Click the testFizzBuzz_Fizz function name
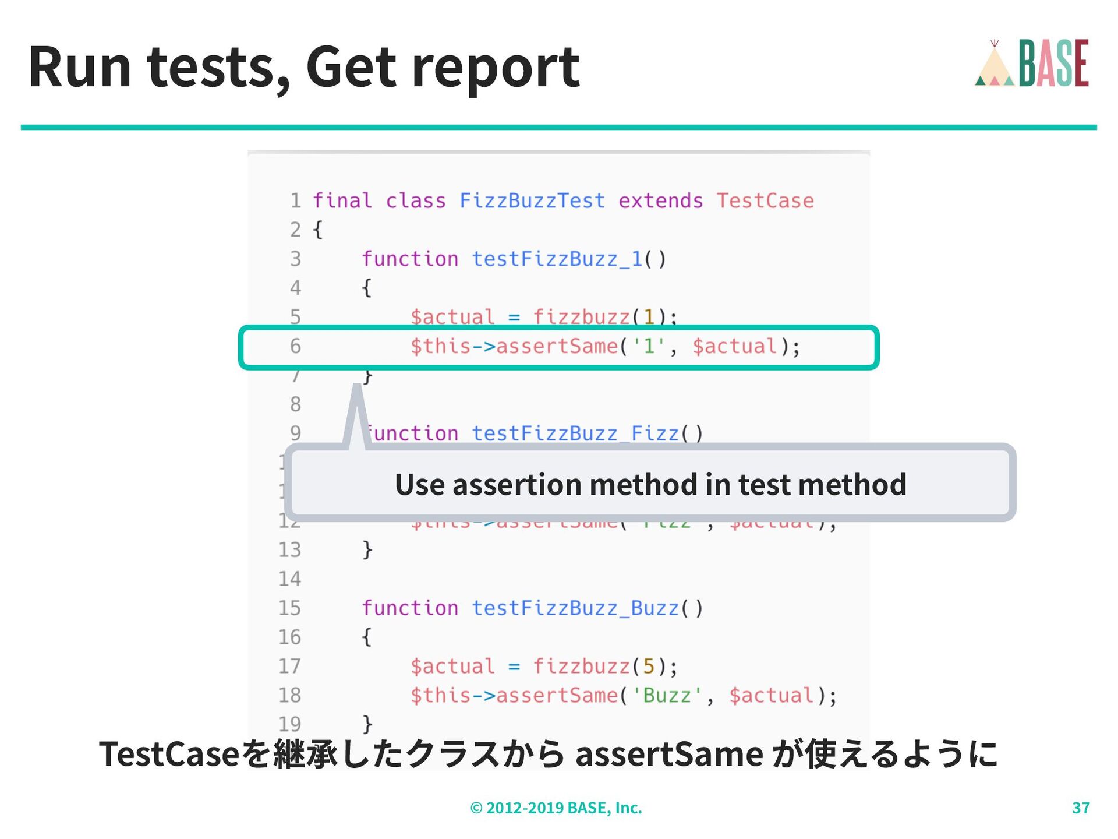Screen dimensions: 1118x839 (575, 433)
